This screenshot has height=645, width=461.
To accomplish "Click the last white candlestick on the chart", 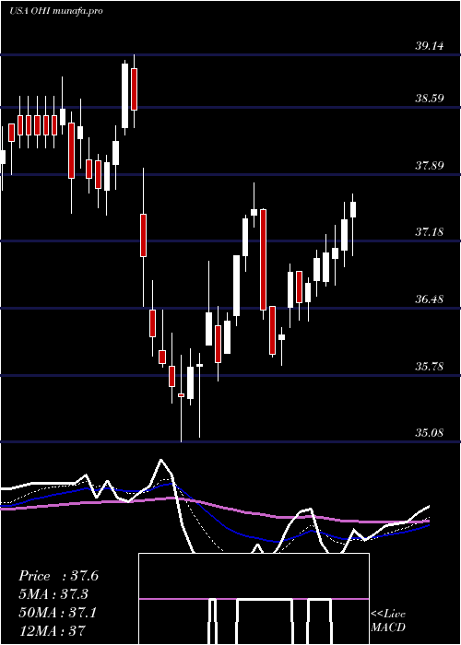I will click(x=353, y=209).
